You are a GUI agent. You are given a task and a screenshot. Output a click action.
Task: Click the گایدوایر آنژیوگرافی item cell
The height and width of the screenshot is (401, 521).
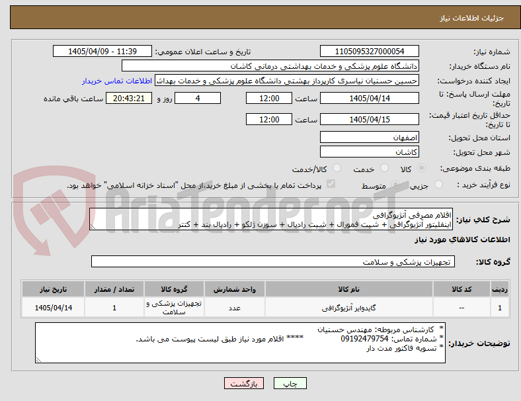click(349, 308)
